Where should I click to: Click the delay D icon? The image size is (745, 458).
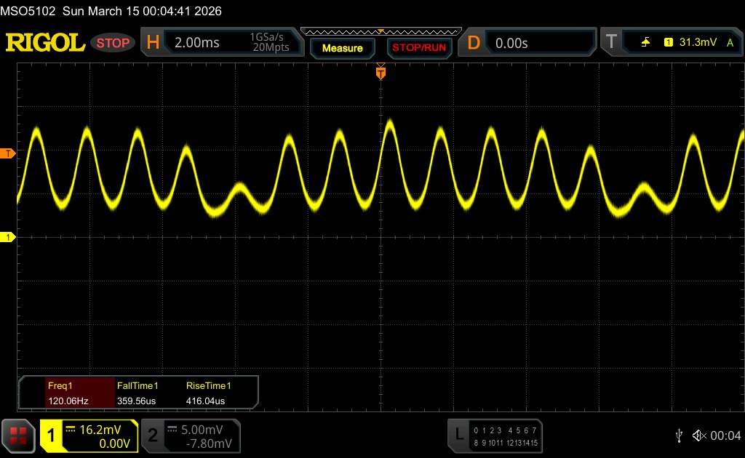coord(474,43)
